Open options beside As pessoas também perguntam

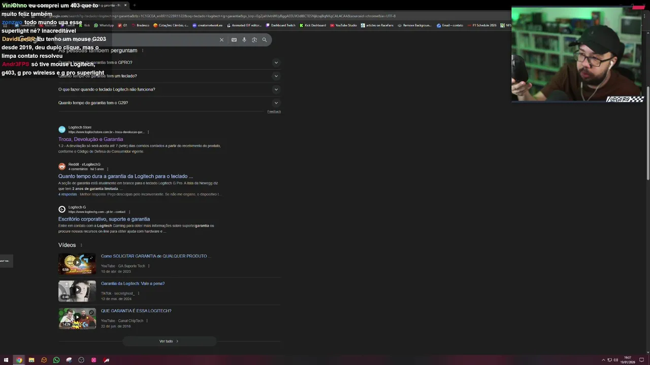143,51
